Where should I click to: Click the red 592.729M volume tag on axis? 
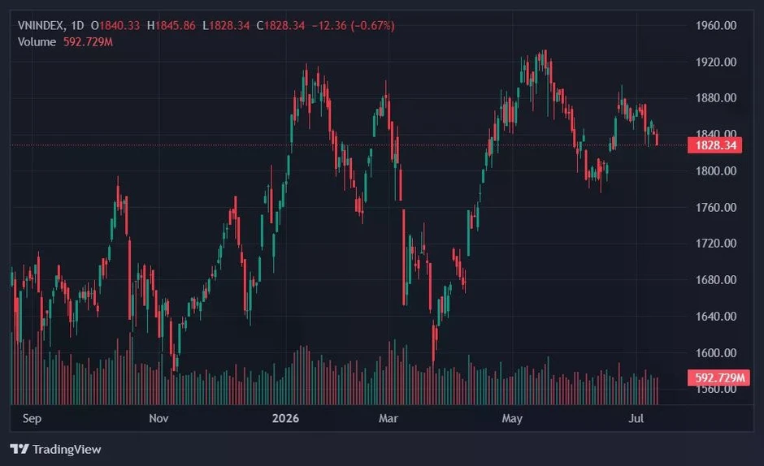(x=718, y=378)
